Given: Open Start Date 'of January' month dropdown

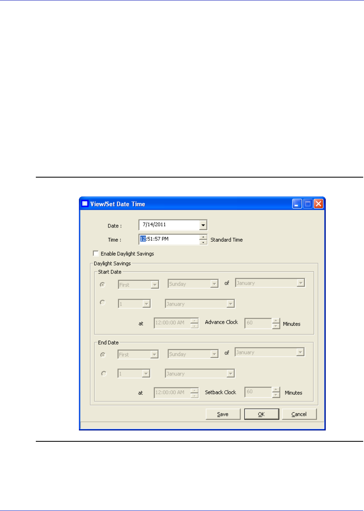Looking at the screenshot, I should pos(300,283).
